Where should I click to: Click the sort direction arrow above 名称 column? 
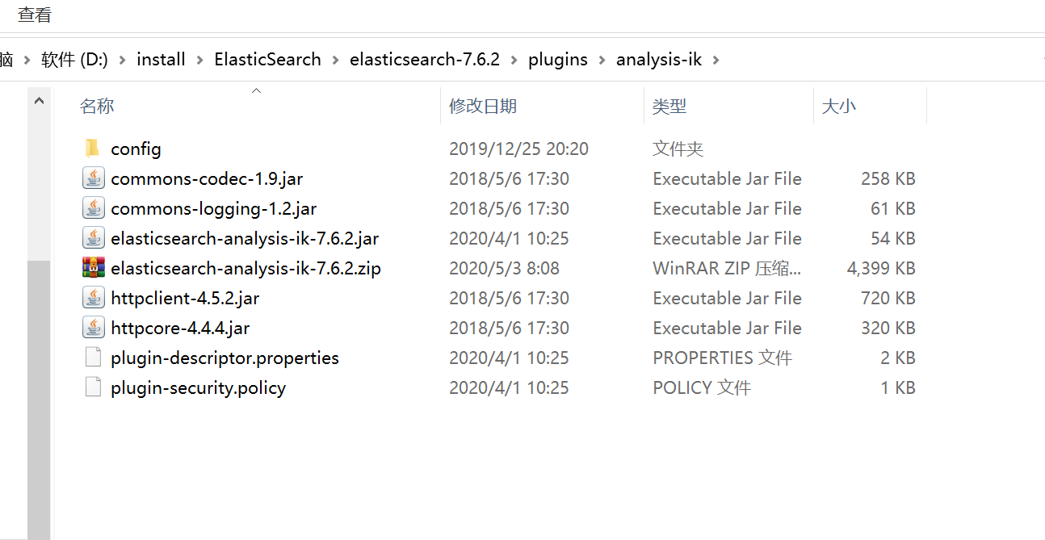click(x=256, y=91)
